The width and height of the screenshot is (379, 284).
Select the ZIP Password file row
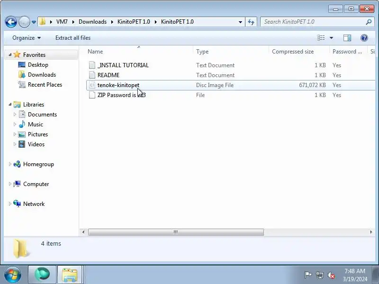click(231, 95)
